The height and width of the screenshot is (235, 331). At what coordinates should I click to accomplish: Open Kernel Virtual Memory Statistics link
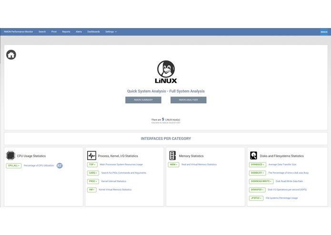(x=115, y=190)
